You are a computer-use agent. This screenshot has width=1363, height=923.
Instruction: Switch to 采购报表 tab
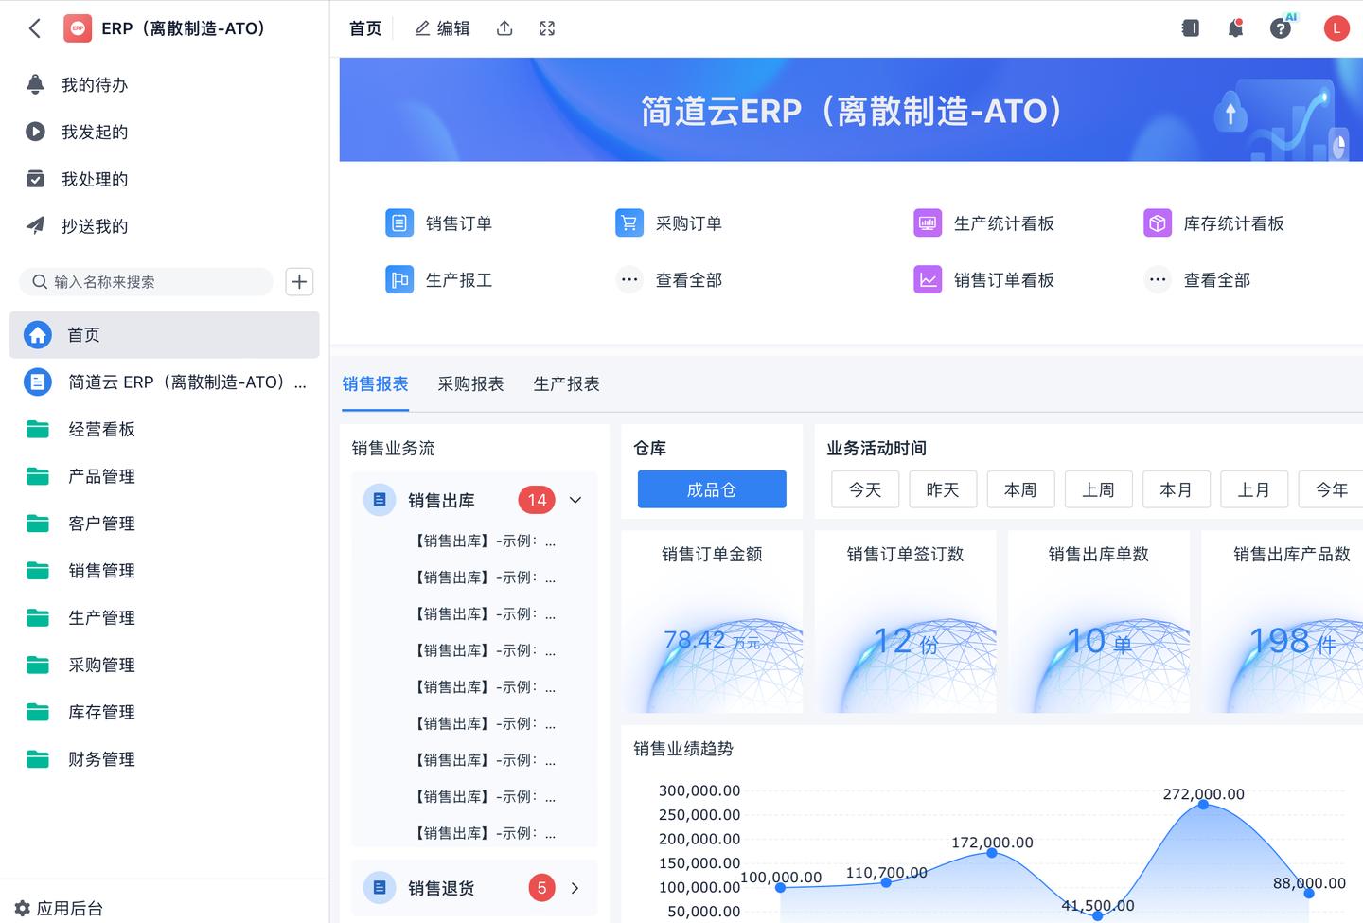point(470,384)
